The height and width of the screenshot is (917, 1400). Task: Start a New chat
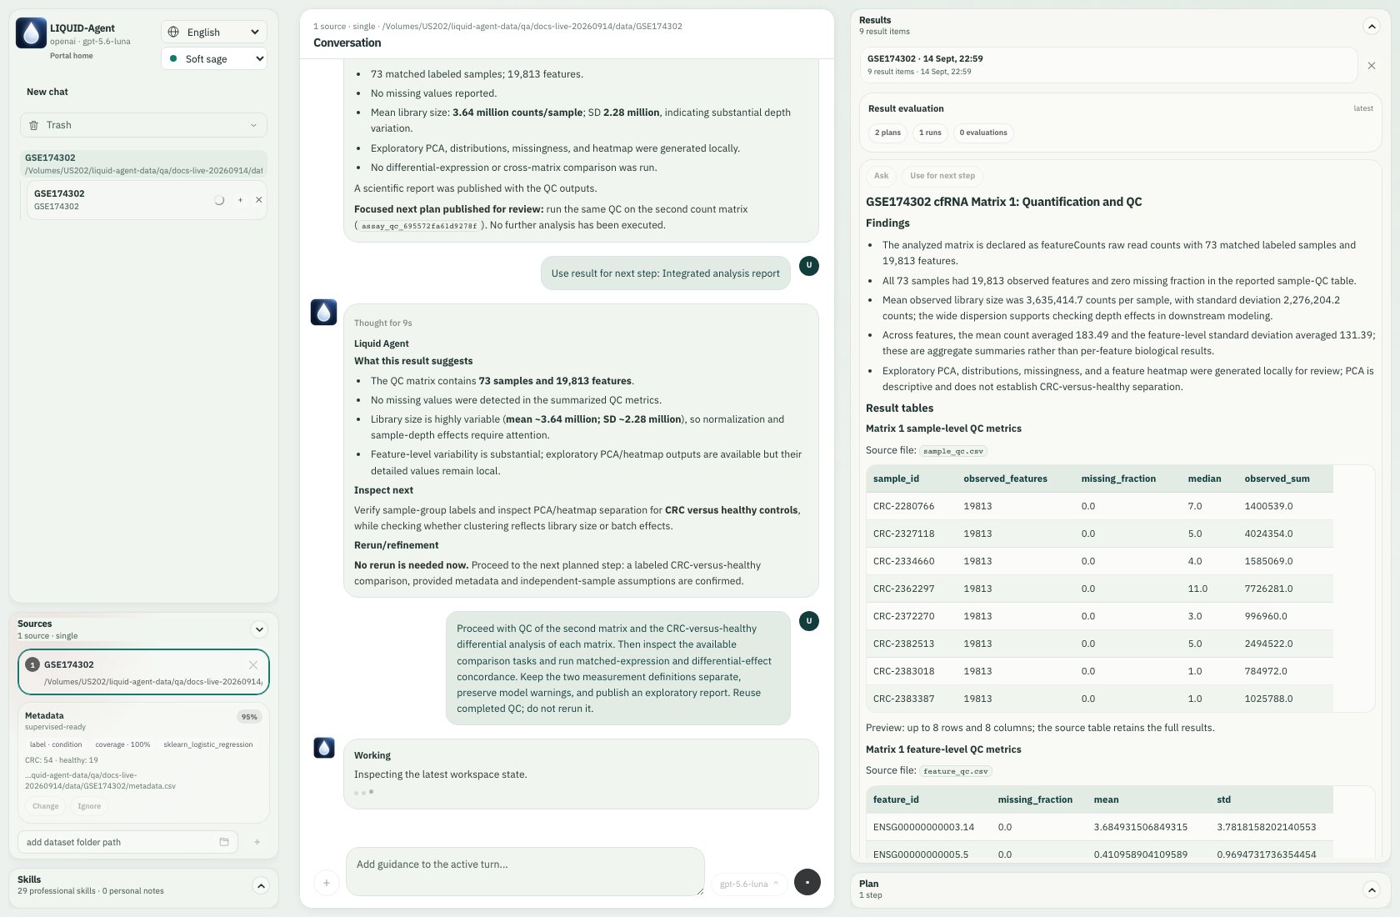tap(47, 92)
